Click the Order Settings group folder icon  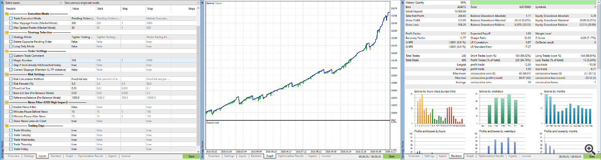pos(7,51)
